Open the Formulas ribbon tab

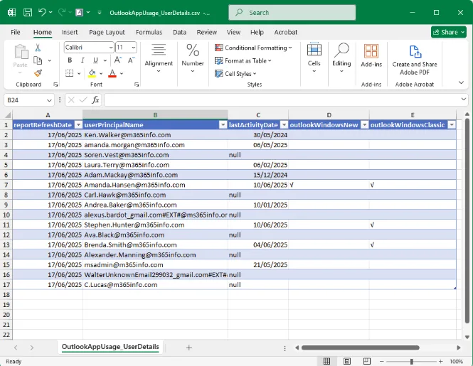tap(149, 32)
